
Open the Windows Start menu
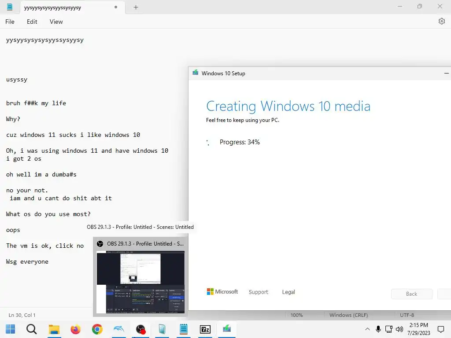pos(11,329)
